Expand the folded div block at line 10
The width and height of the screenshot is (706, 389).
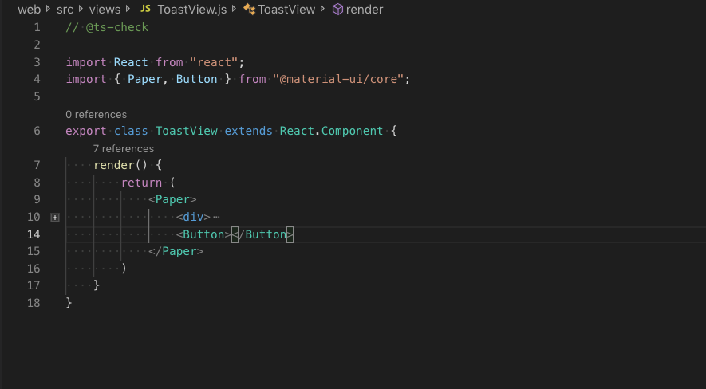pos(55,217)
